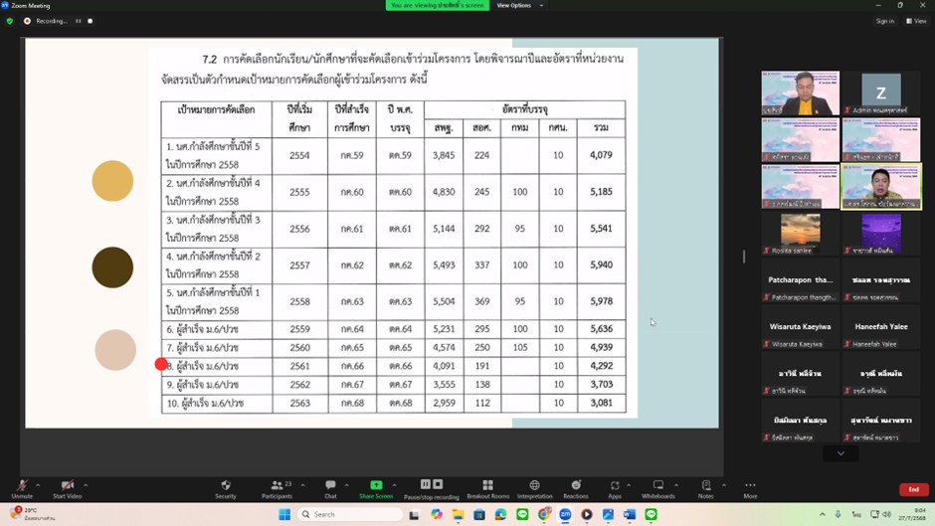Open the View layout menu
The width and height of the screenshot is (935, 526).
click(x=916, y=21)
